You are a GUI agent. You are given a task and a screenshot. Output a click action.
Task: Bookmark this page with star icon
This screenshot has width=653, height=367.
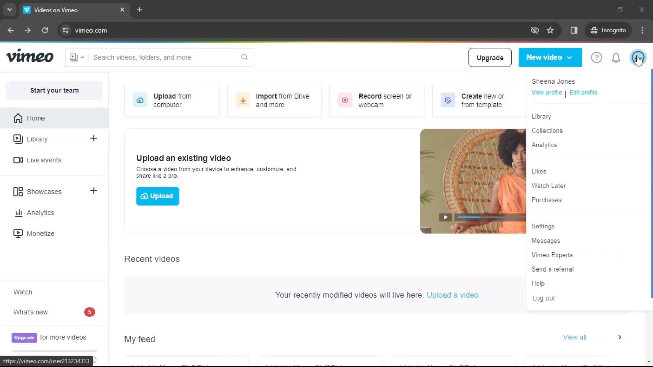[550, 30]
